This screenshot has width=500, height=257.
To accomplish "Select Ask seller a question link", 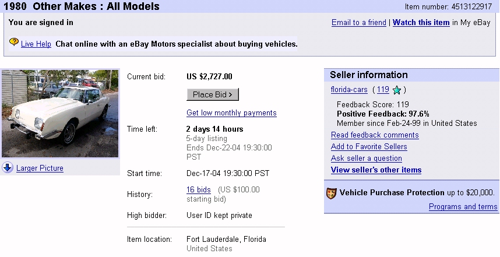I will click(x=366, y=158).
